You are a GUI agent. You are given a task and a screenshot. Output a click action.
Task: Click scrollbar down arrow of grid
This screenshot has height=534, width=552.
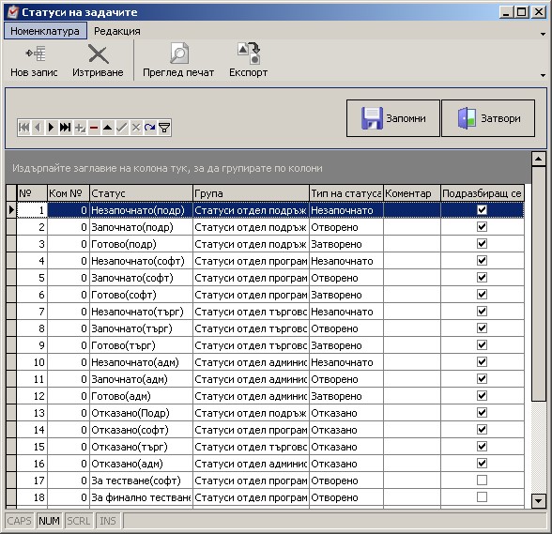[x=538, y=500]
